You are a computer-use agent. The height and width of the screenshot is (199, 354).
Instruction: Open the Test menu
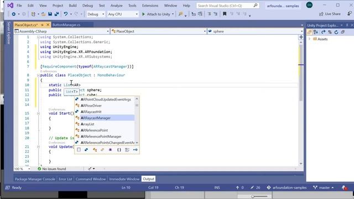pyautogui.click(x=102, y=6)
